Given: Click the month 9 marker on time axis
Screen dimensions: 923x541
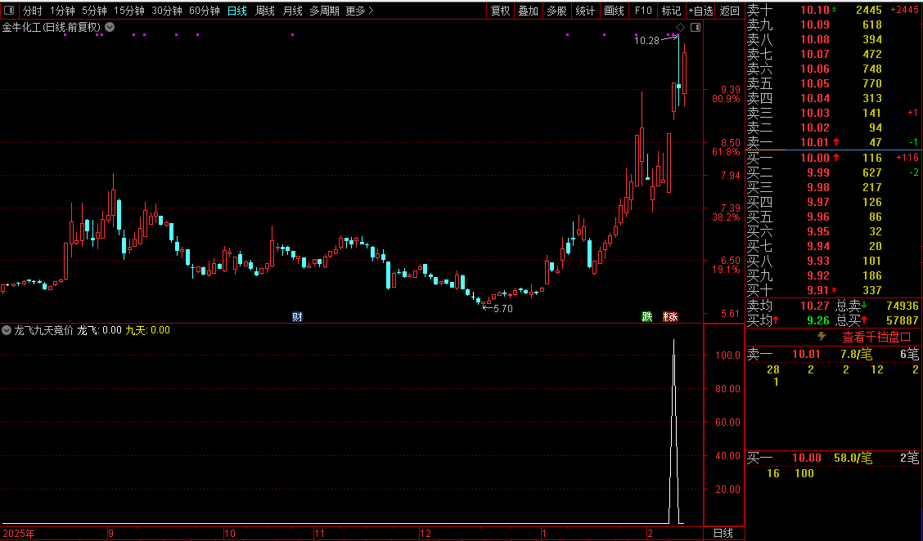Looking at the screenshot, I should point(110,534).
